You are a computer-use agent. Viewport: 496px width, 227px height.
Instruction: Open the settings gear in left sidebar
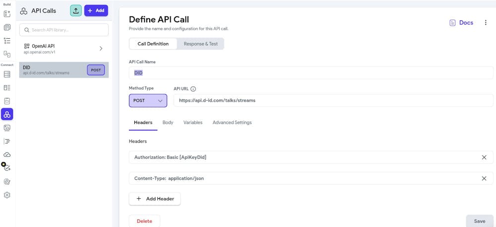(x=7, y=195)
